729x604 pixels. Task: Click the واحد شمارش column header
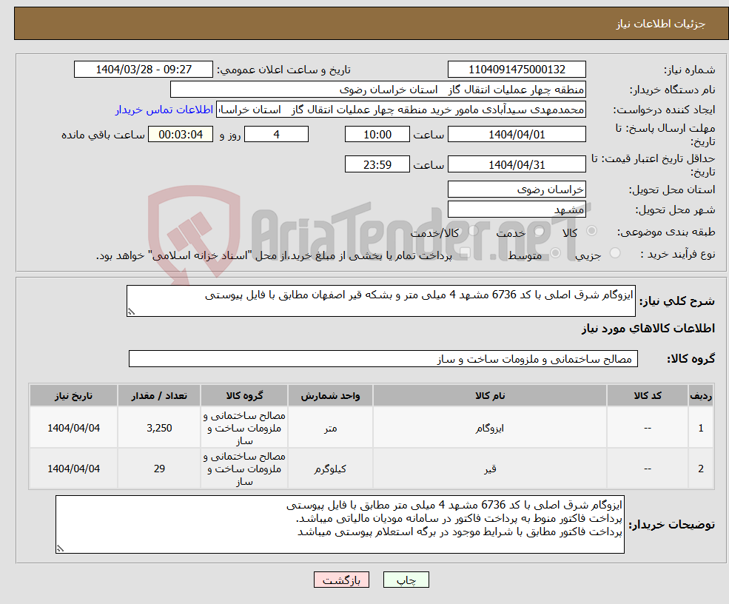pyautogui.click(x=330, y=396)
